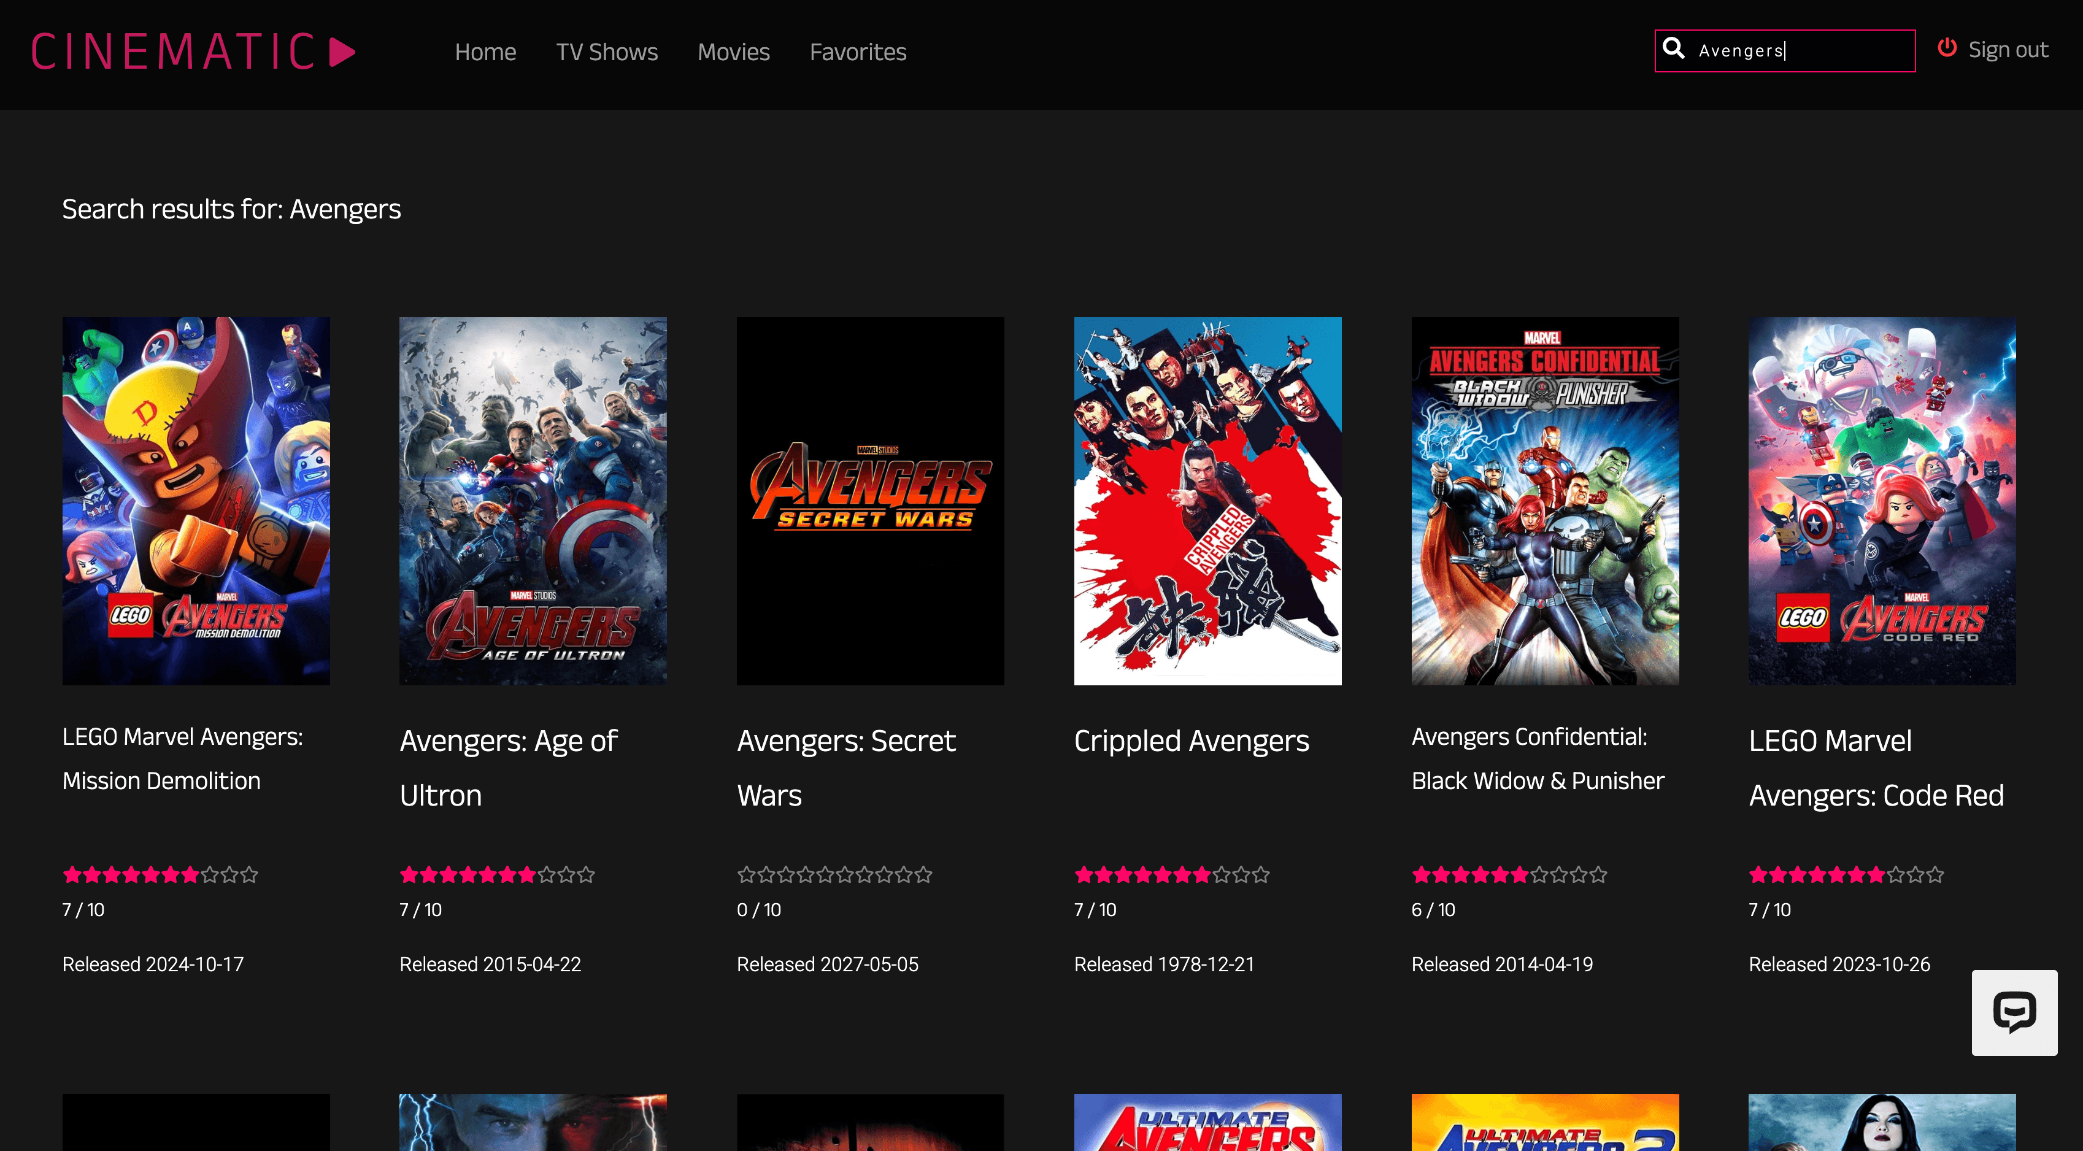Click star rating of Avengers Confidential
The width and height of the screenshot is (2083, 1151).
(x=1510, y=874)
